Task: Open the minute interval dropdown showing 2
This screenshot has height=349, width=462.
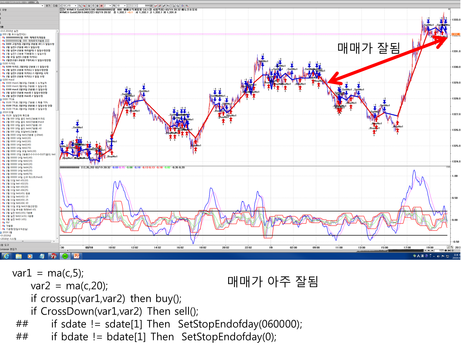Action: 110,6
